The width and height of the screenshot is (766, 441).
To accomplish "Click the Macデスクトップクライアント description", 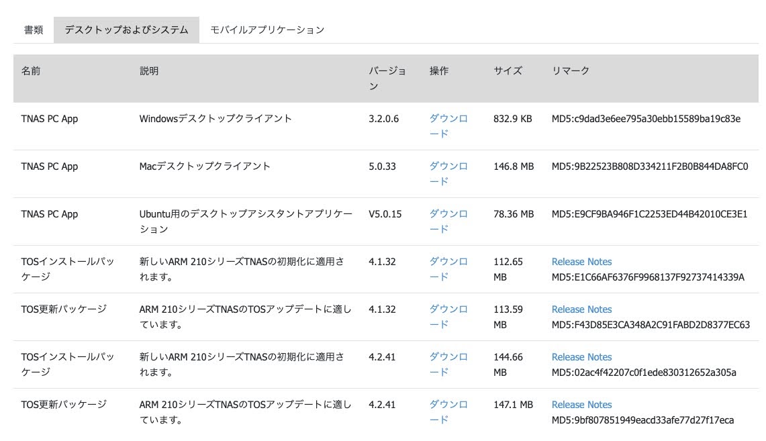I will coord(205,166).
